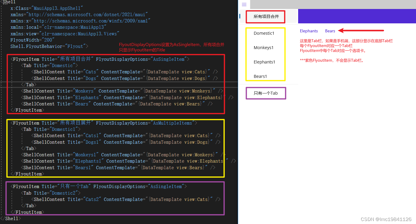Click the Tab Title="Domestic" code line
The image size is (416, 224).
49,66
